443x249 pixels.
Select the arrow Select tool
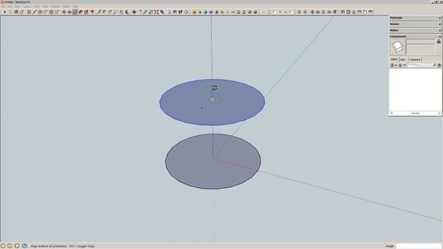(x=5, y=12)
